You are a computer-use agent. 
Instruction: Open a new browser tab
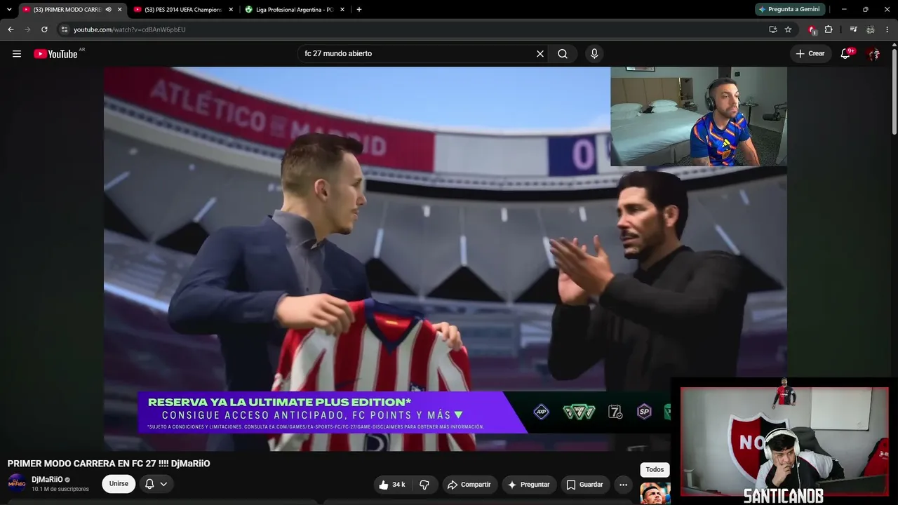point(359,10)
